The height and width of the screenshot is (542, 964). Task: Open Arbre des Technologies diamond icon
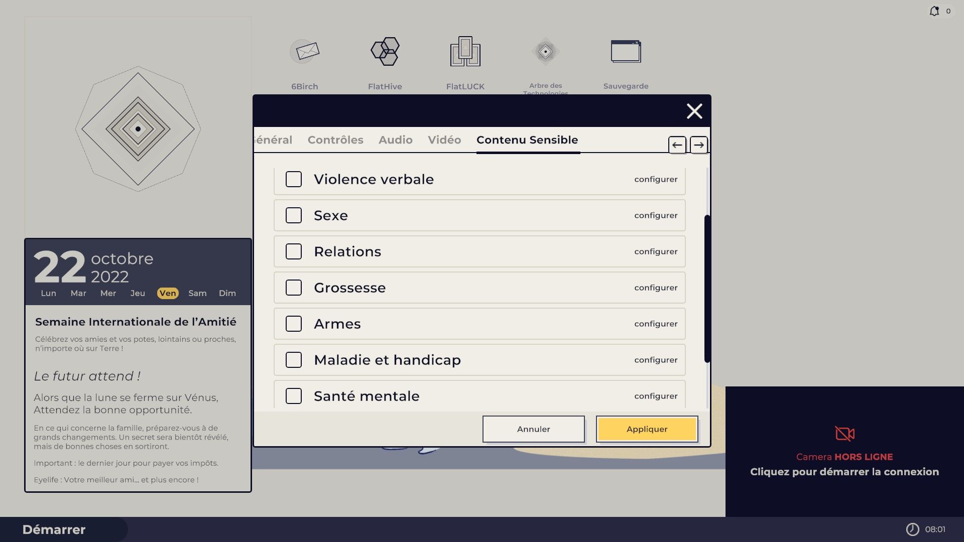pyautogui.click(x=545, y=51)
